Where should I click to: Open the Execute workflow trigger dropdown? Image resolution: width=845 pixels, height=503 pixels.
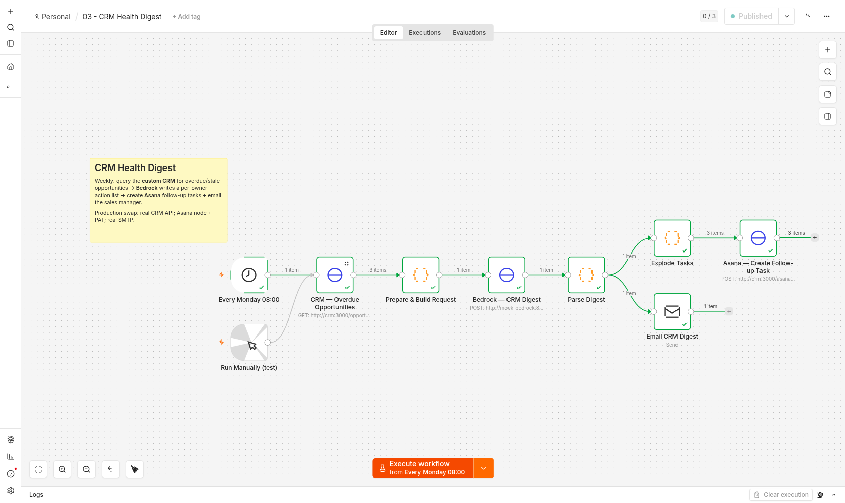point(483,468)
